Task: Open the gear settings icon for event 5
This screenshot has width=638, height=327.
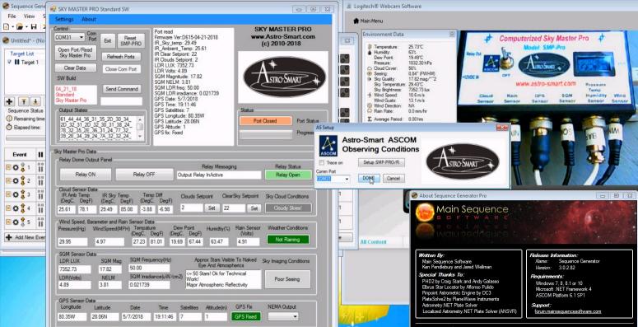Action: point(16,222)
